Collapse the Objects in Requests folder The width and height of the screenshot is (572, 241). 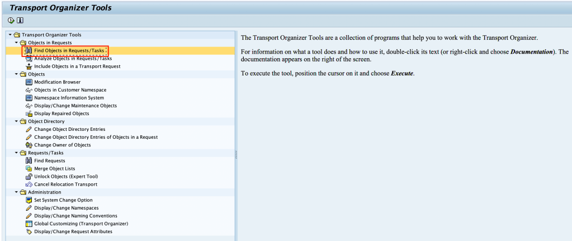(x=16, y=42)
